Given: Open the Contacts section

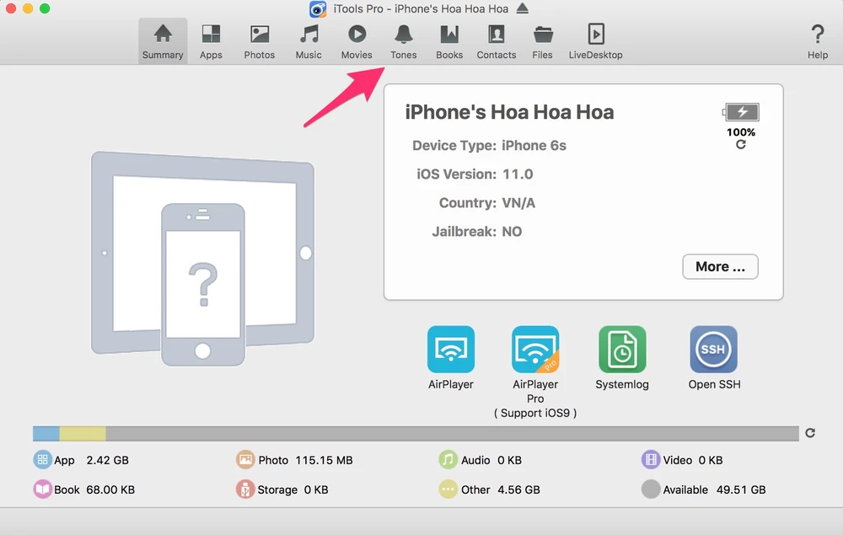Looking at the screenshot, I should (x=497, y=41).
